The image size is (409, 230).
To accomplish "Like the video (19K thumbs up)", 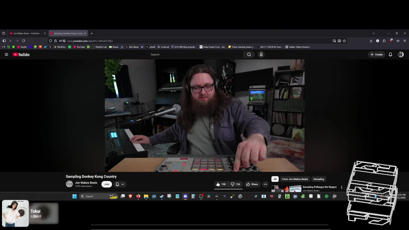I will [221, 184].
